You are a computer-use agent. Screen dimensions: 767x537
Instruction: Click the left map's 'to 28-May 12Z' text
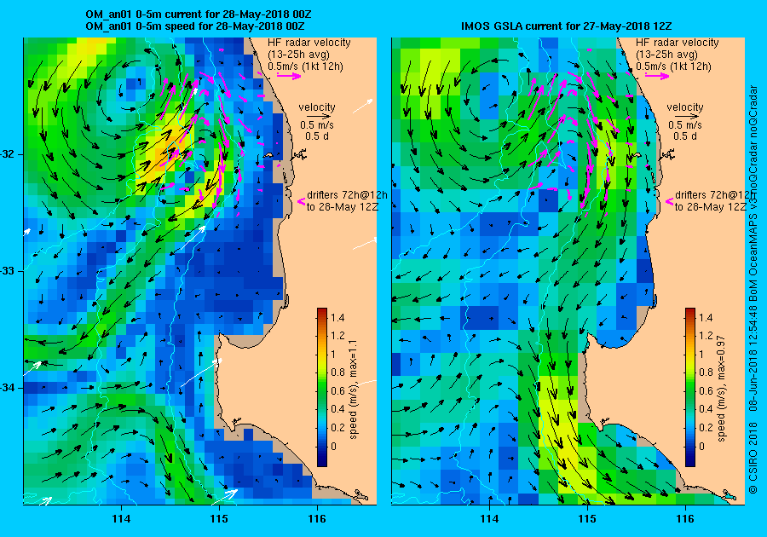point(343,206)
